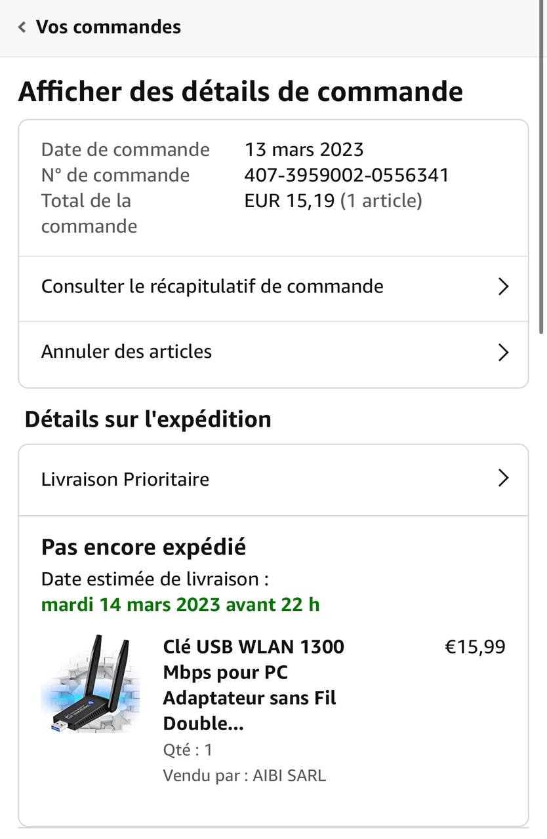Click the order date 13 mars 2023
The image size is (547, 839).
pyautogui.click(x=304, y=149)
